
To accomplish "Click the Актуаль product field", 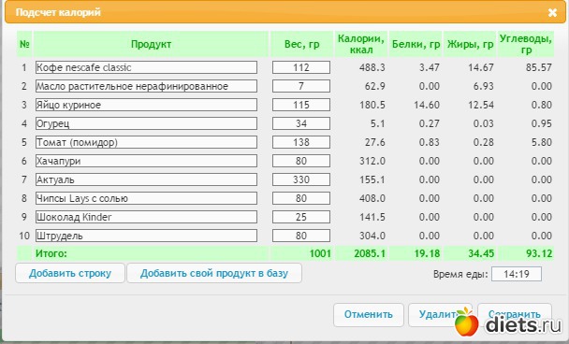I will [146, 179].
